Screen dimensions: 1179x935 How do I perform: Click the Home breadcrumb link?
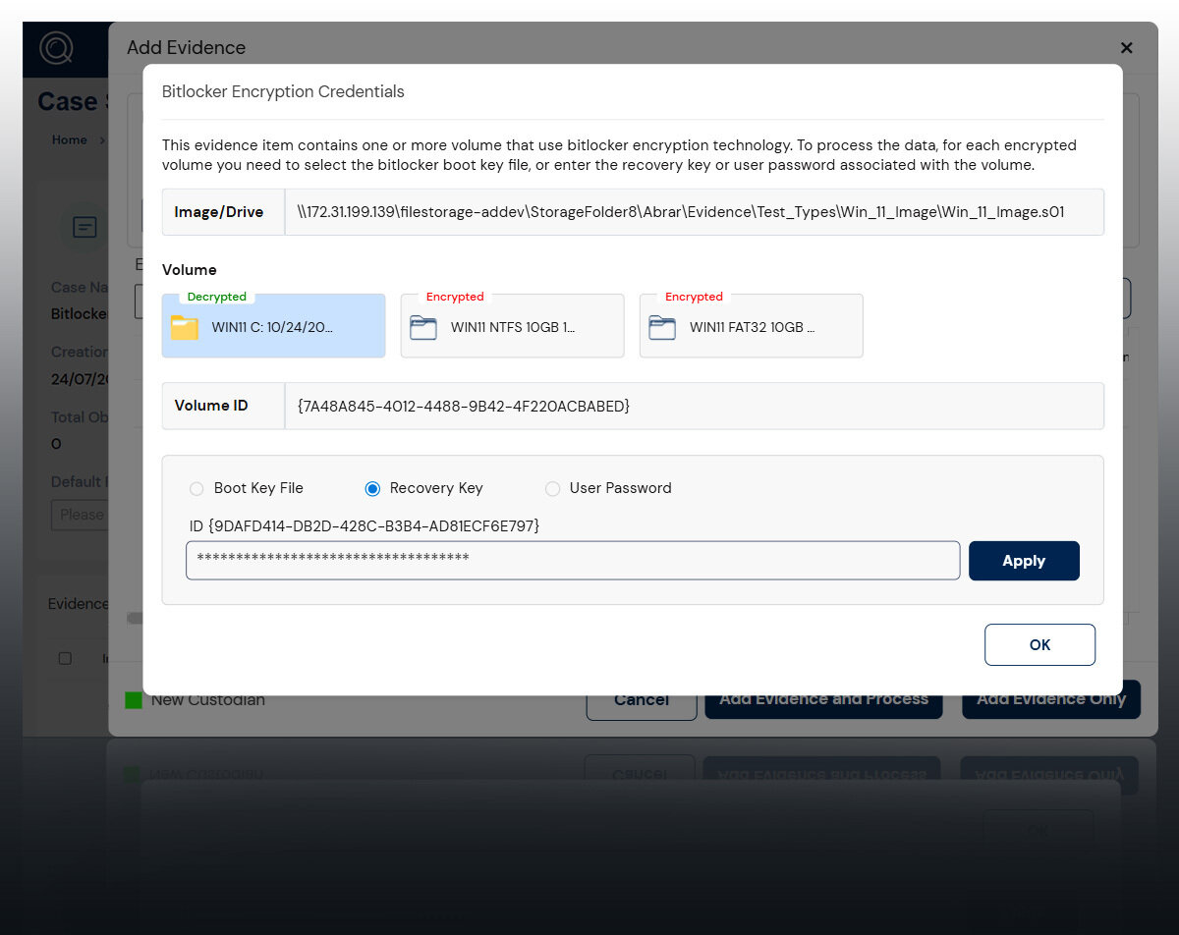69,139
